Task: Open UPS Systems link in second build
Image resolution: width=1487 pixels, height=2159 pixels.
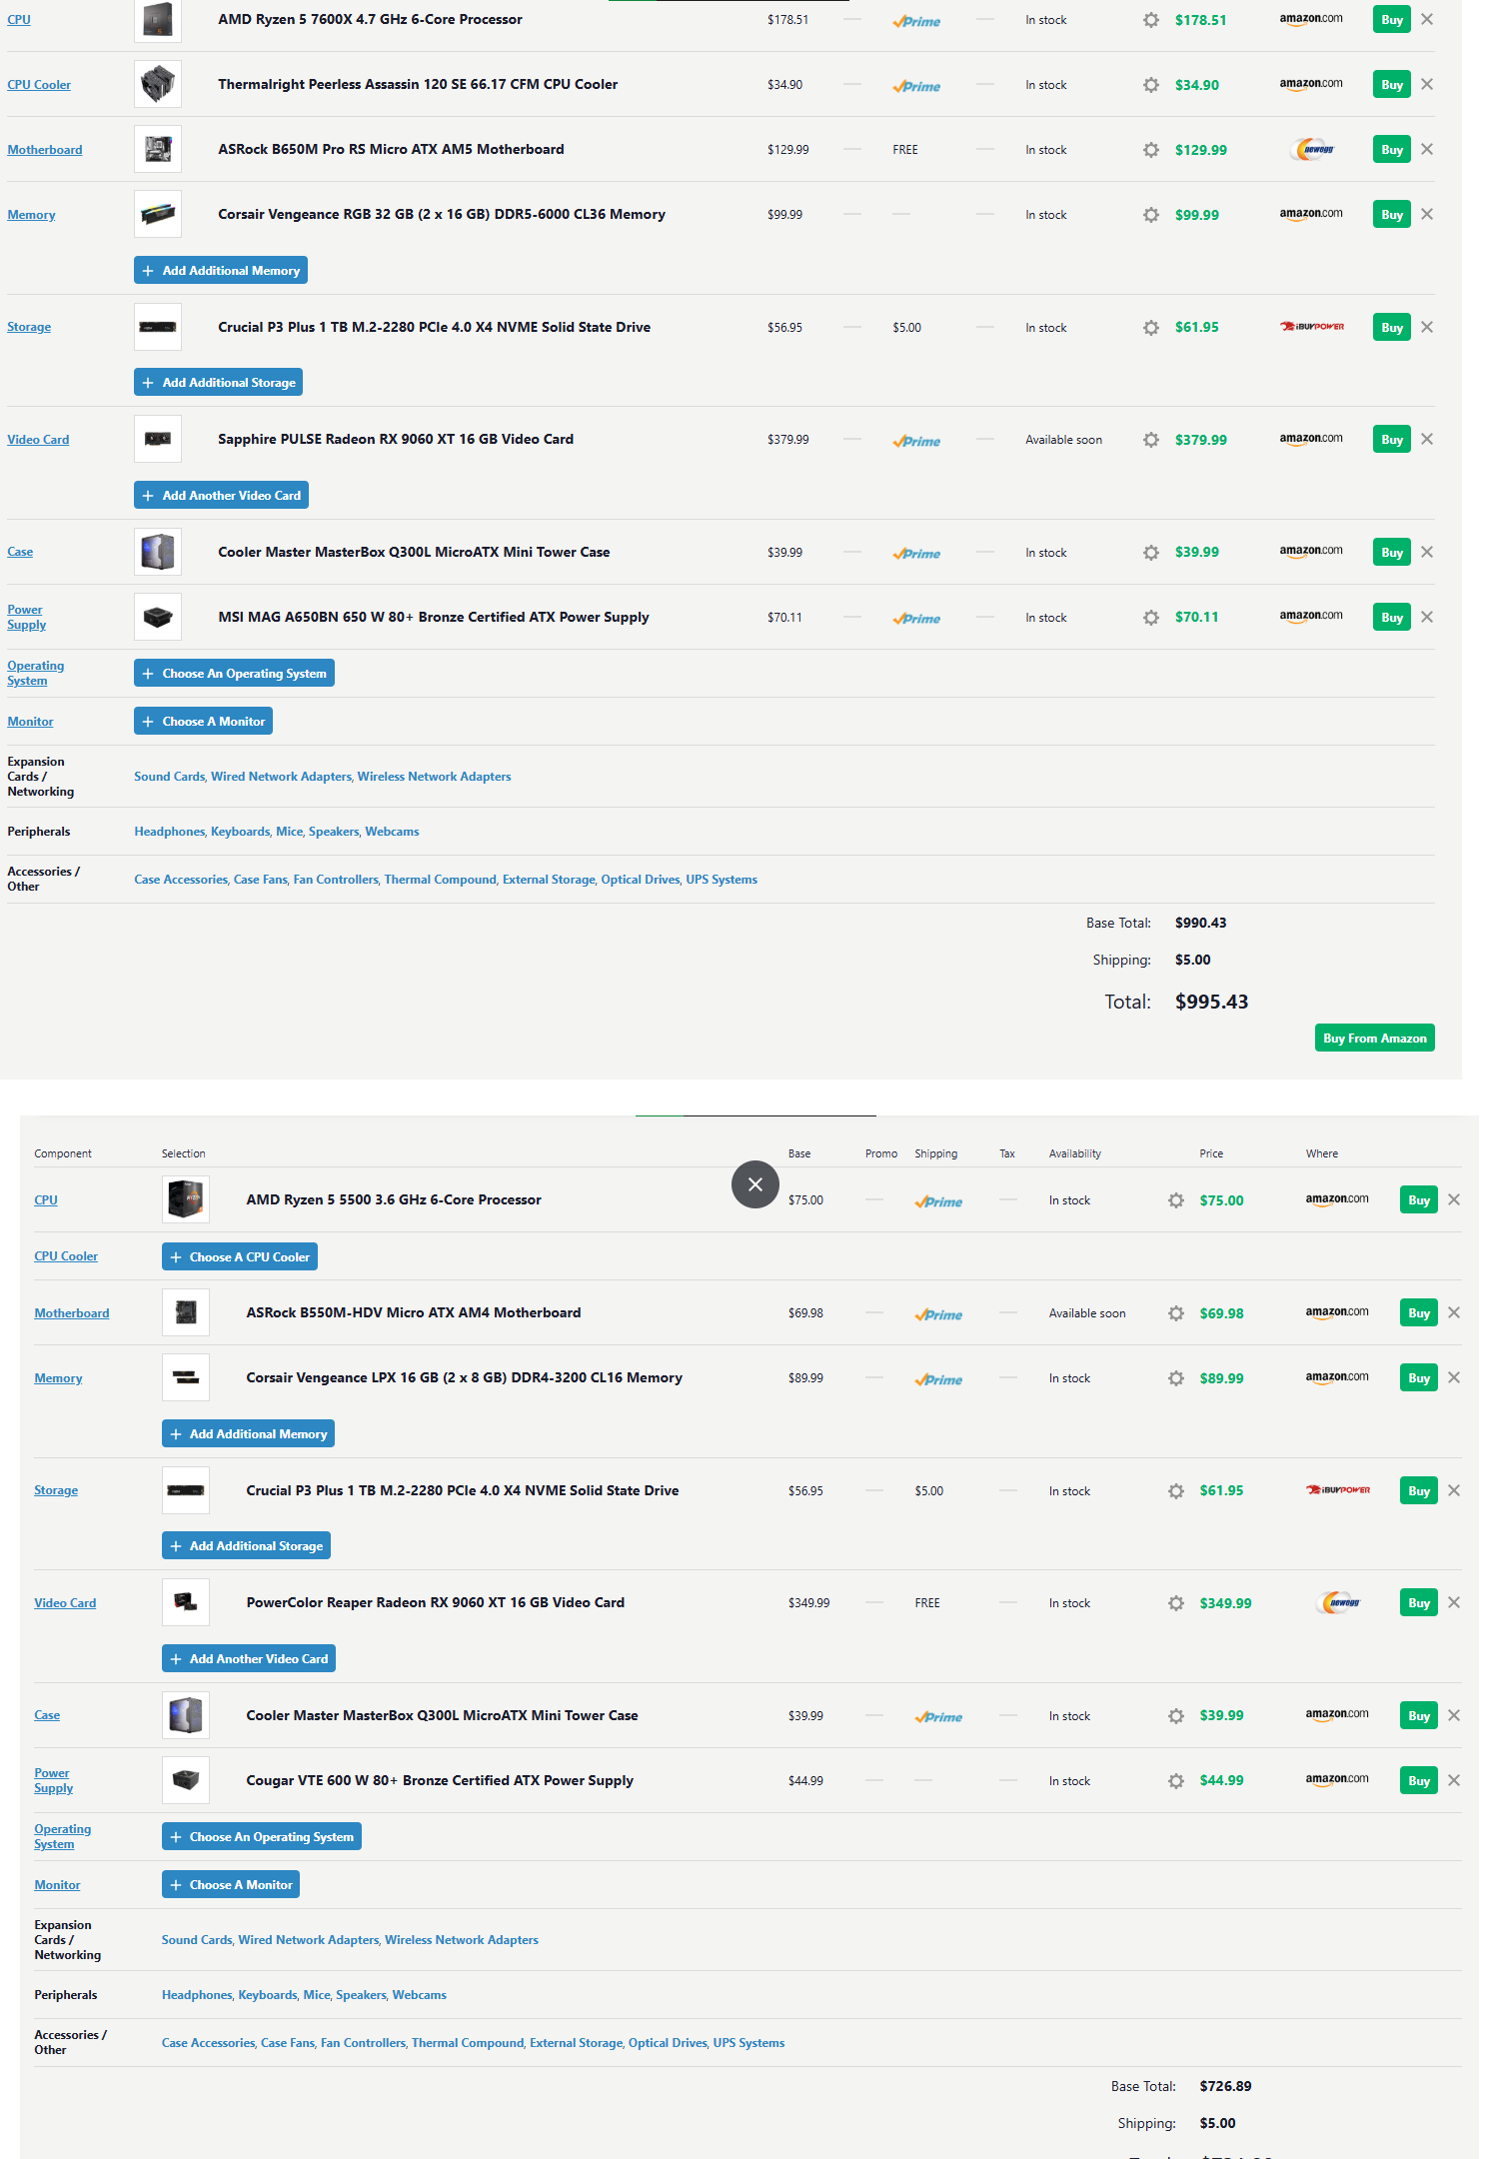Action: pyautogui.click(x=748, y=2043)
